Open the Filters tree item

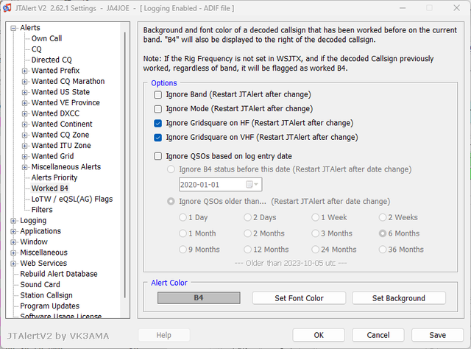coord(42,210)
